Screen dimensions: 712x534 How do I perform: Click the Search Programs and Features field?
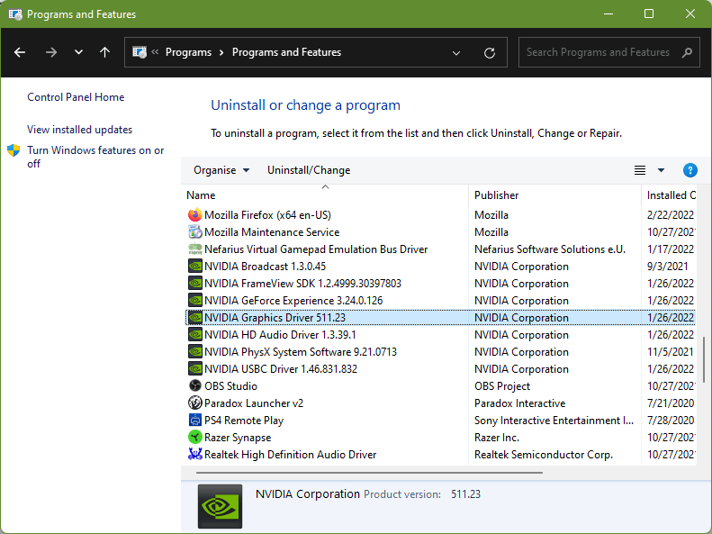pyautogui.click(x=608, y=52)
